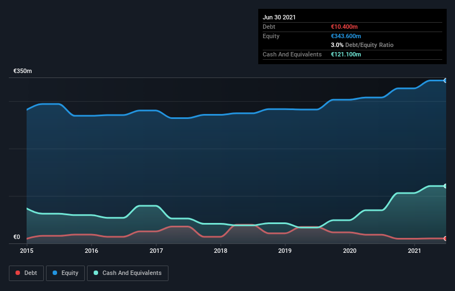The width and height of the screenshot is (455, 291).
Task: Click the Jun 30 2021 tooltip date
Action: click(279, 17)
